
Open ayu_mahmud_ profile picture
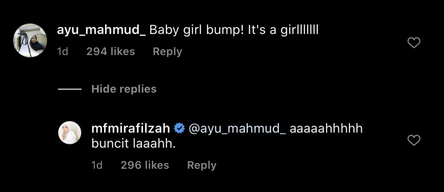tap(30, 40)
